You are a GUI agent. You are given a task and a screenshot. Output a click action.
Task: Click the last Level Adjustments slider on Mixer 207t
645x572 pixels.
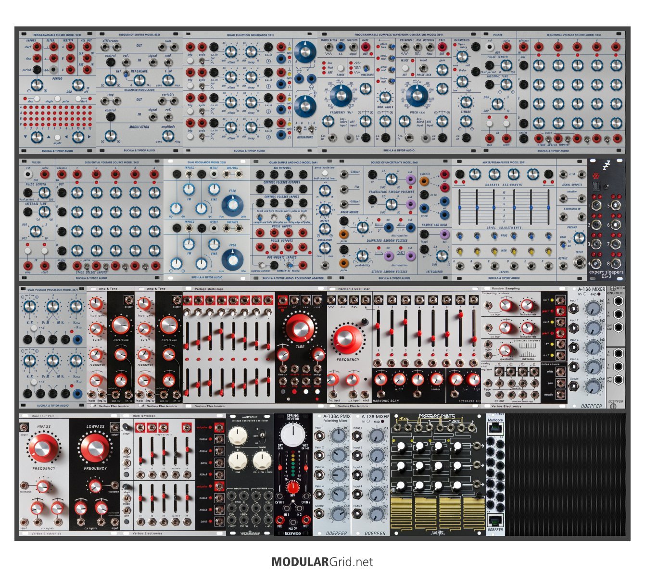coord(548,207)
